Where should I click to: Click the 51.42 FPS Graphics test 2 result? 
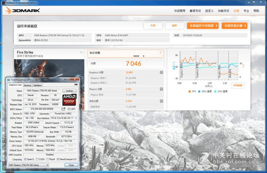point(131,83)
